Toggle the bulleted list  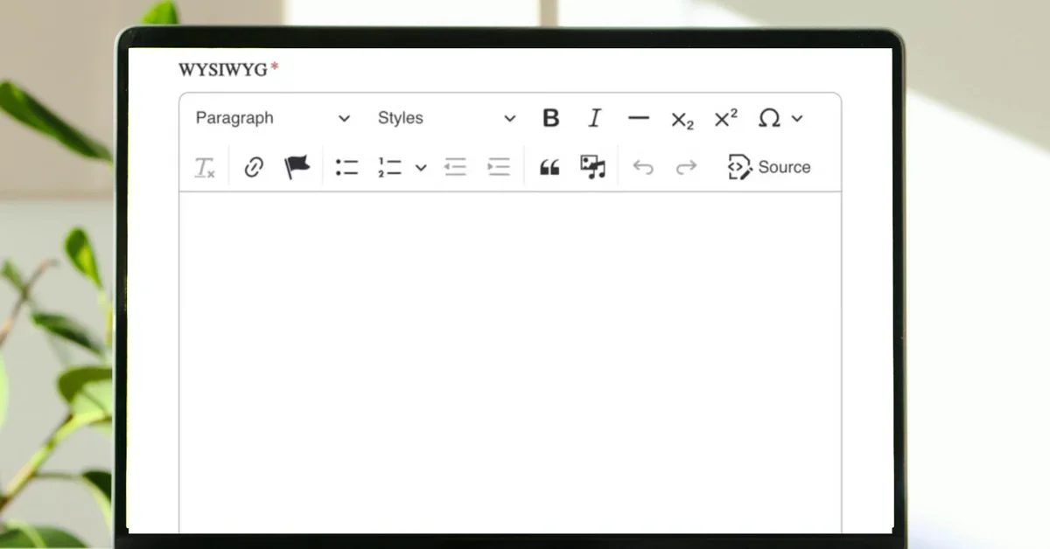[347, 167]
